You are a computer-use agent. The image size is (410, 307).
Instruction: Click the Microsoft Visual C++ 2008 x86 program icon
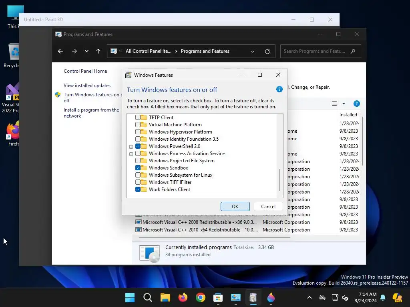(x=138, y=222)
